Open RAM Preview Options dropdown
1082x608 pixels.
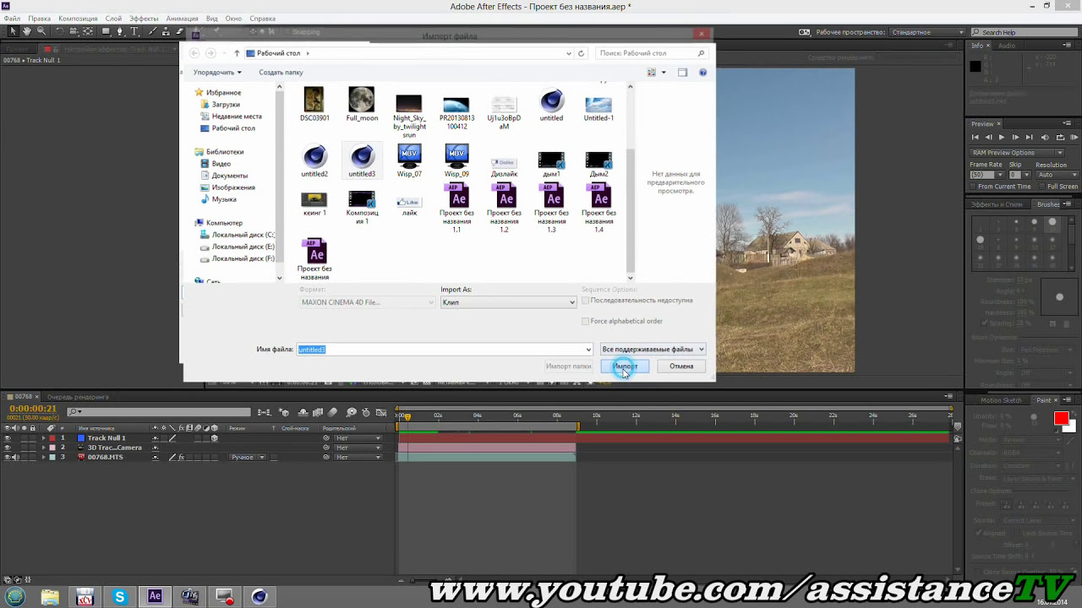[1017, 153]
